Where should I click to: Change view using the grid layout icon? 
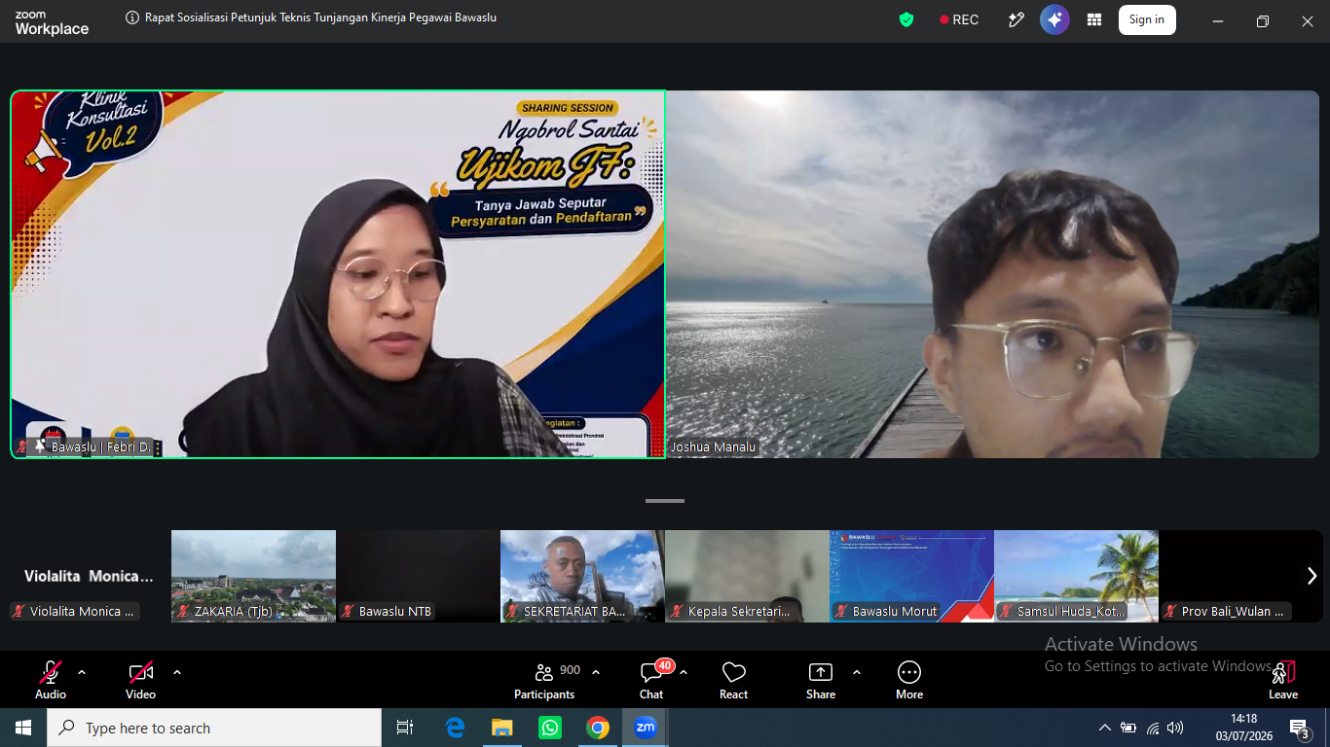(1094, 19)
